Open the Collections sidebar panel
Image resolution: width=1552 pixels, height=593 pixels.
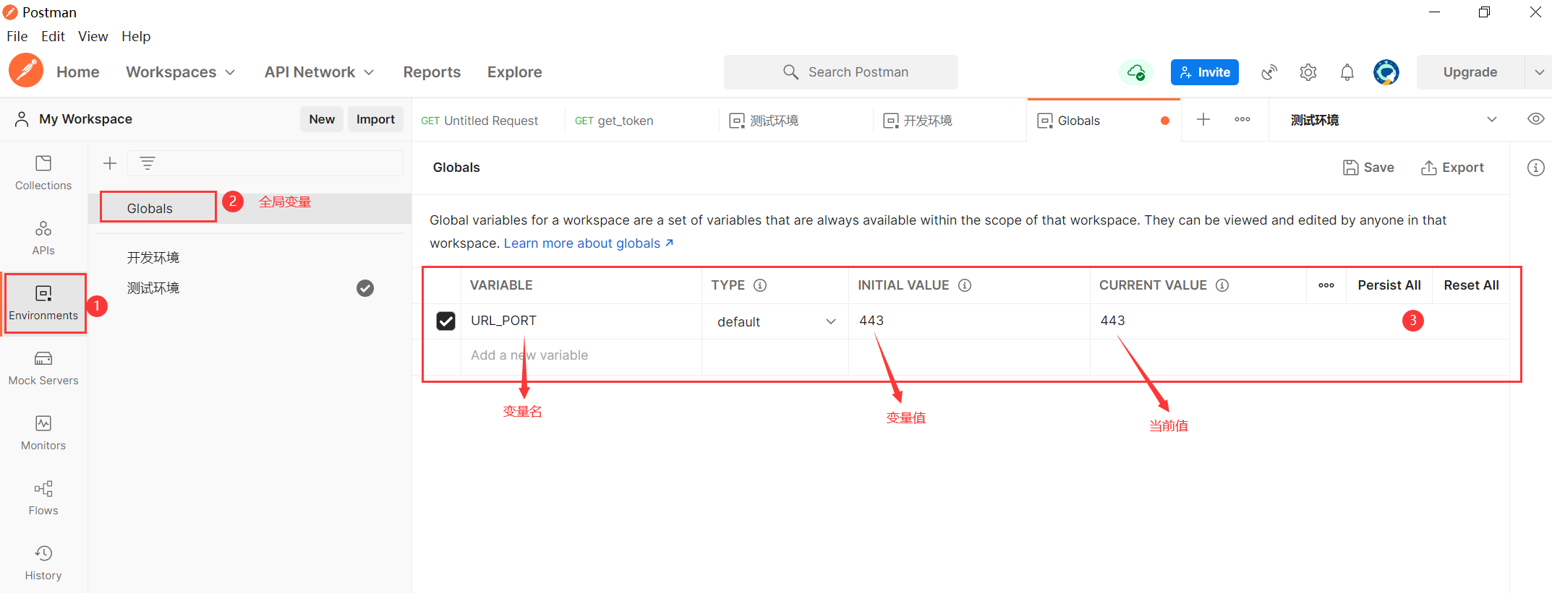pyautogui.click(x=43, y=173)
